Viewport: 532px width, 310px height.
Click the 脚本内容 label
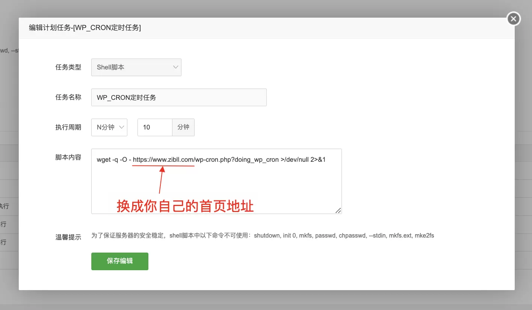[68, 158]
